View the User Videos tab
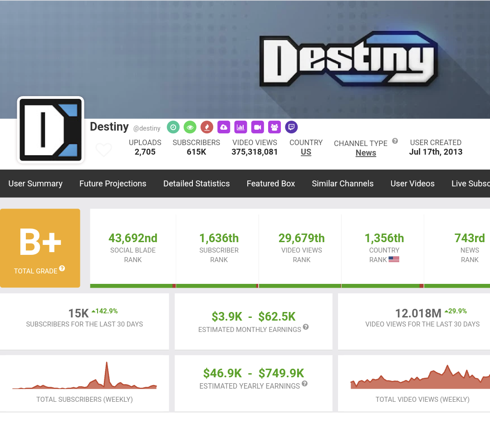 click(412, 183)
